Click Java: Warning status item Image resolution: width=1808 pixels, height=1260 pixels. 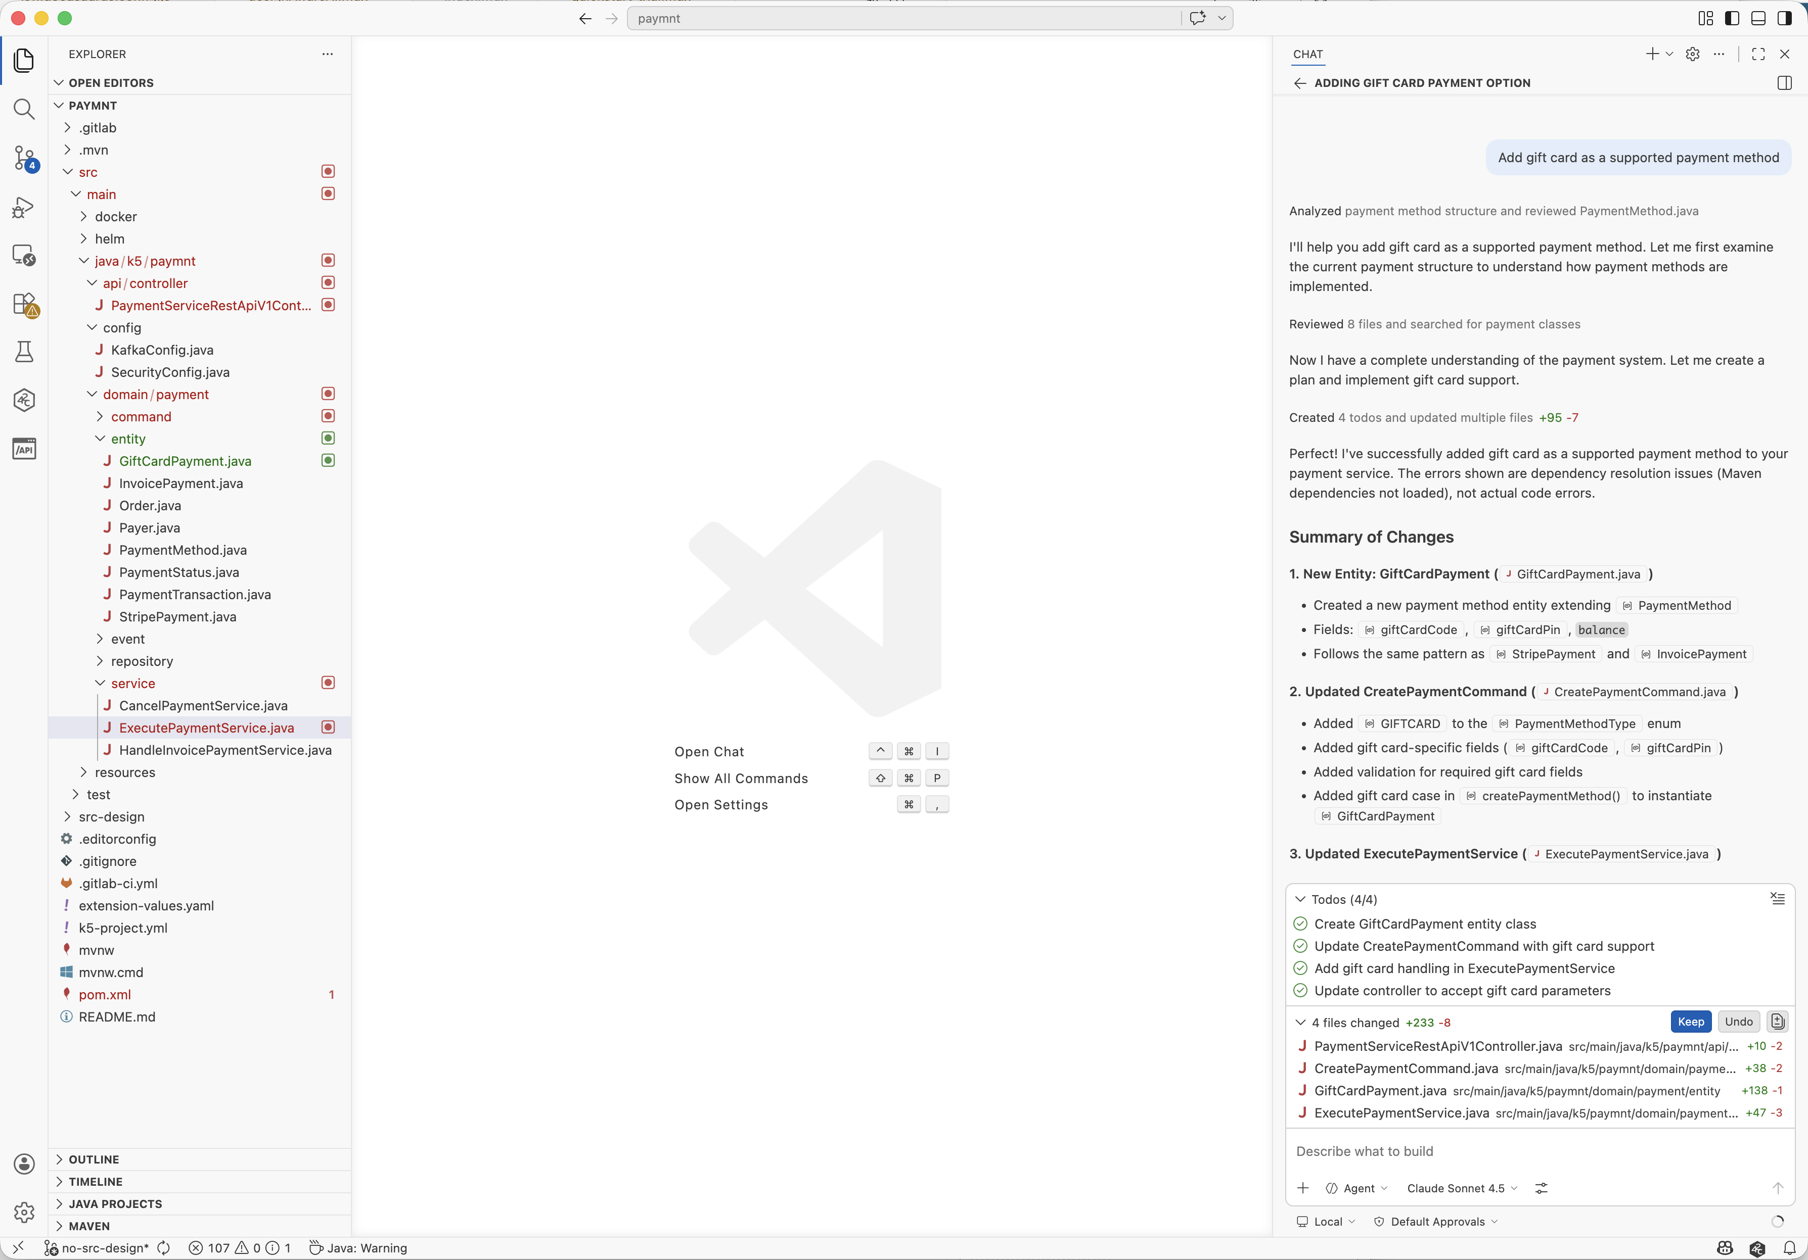tap(358, 1248)
